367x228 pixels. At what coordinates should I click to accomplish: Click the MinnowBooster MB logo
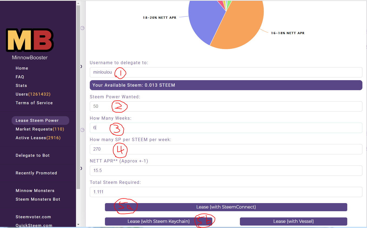[30, 40]
